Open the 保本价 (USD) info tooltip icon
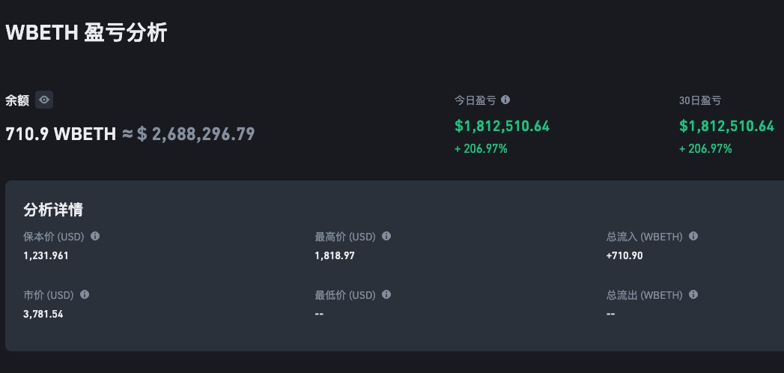The height and width of the screenshot is (373, 784). coord(95,236)
